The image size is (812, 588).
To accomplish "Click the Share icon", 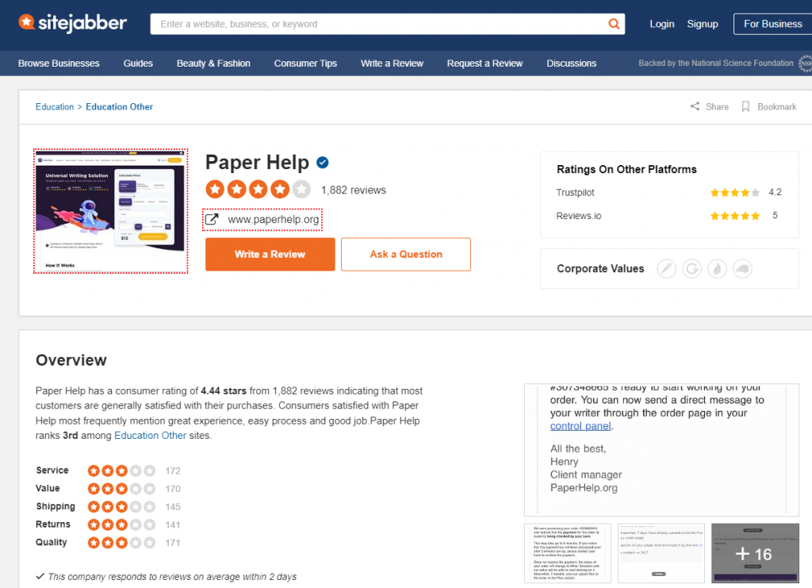I will tap(695, 106).
